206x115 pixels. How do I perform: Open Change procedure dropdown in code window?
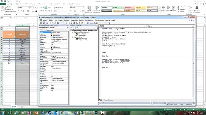pyautogui.click(x=192, y=26)
